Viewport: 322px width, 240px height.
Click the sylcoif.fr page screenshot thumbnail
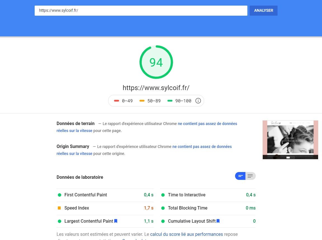[290, 140]
